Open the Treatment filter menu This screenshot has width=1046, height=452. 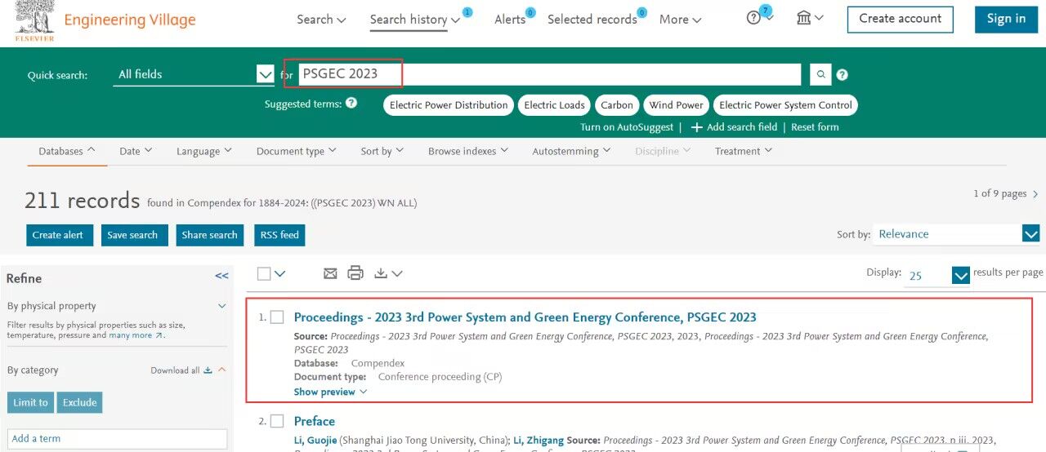pyautogui.click(x=744, y=151)
